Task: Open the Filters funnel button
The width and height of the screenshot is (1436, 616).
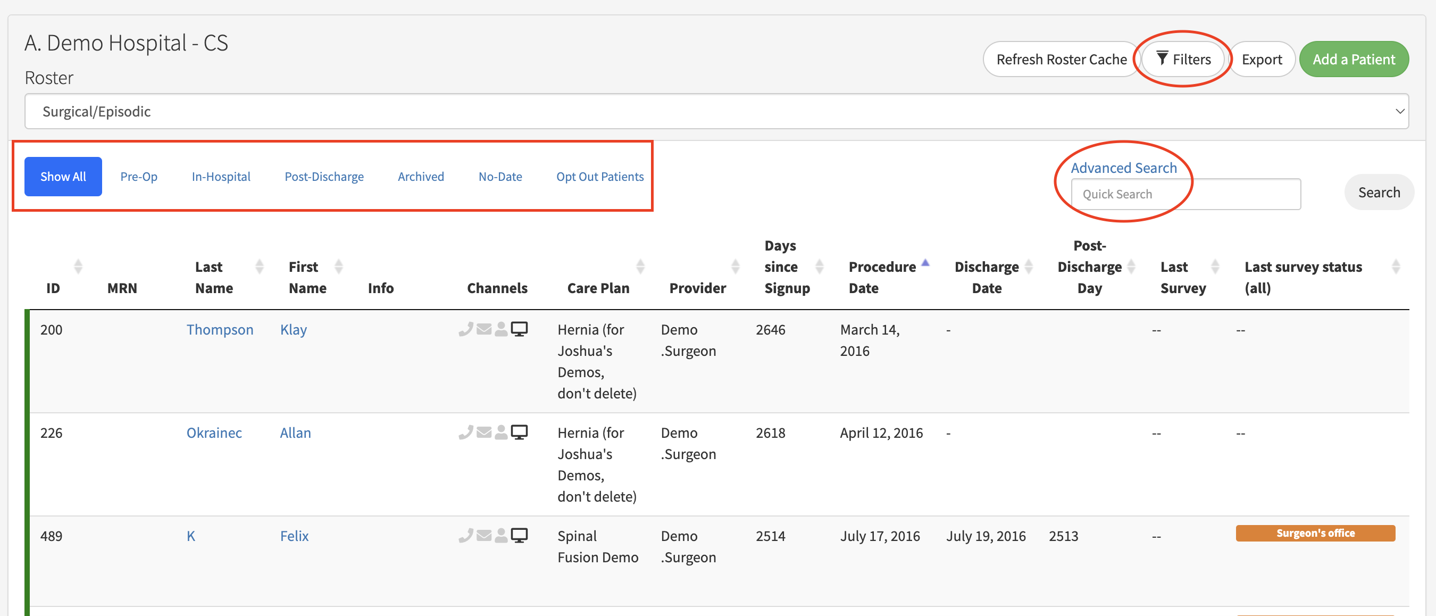Action: [1183, 59]
